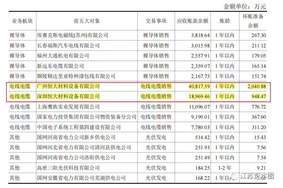Click 光伏发电 in the 芜湖供电公司 row
Image resolution: width=283 pixels, height=188 pixels.
click(156, 178)
